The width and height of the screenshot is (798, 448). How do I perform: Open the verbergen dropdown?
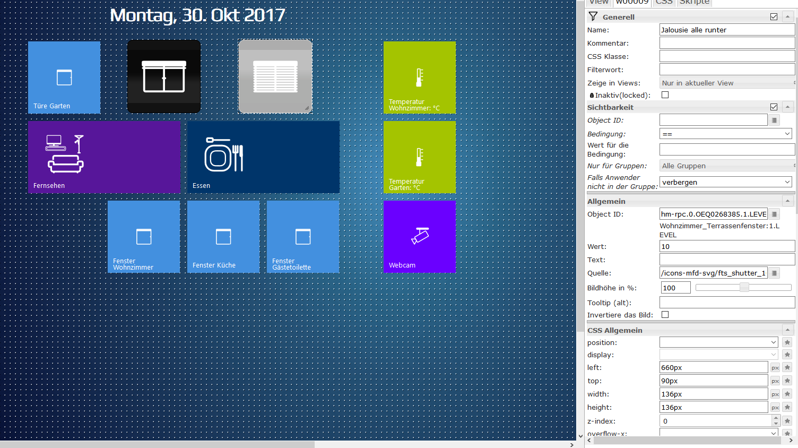(725, 182)
